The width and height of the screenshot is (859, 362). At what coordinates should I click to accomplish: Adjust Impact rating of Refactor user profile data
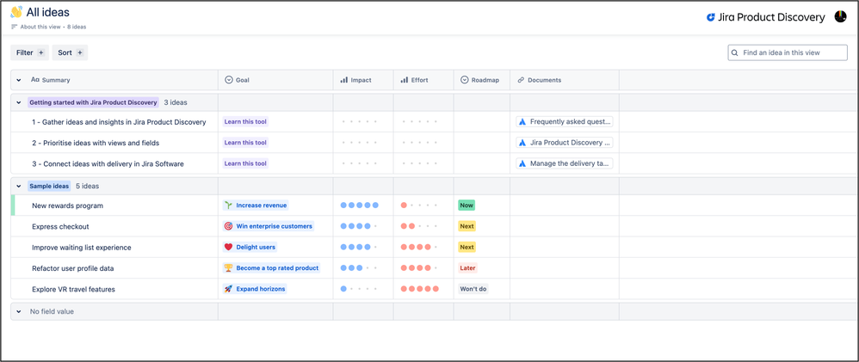tap(360, 267)
